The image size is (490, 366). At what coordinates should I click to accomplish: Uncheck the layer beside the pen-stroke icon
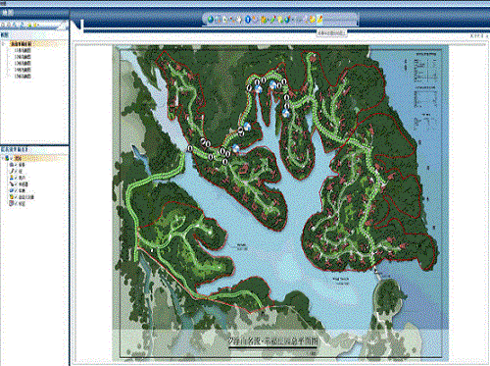pos(16,171)
